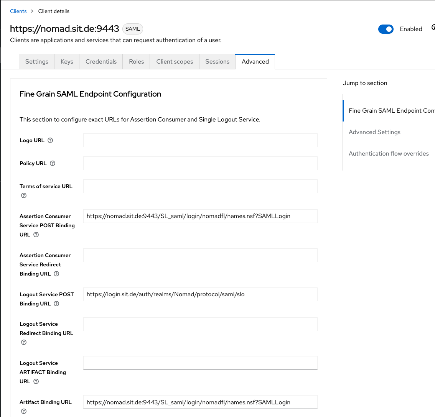Open help tooltip for Terms of service URL
This screenshot has width=435, height=417.
pos(24,195)
